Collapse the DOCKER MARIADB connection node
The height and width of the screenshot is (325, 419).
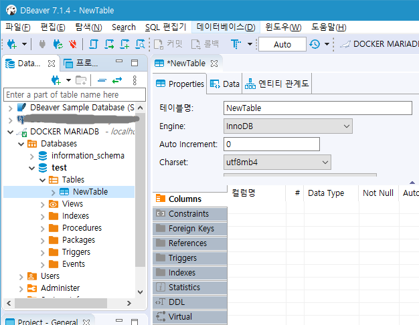[10, 132]
